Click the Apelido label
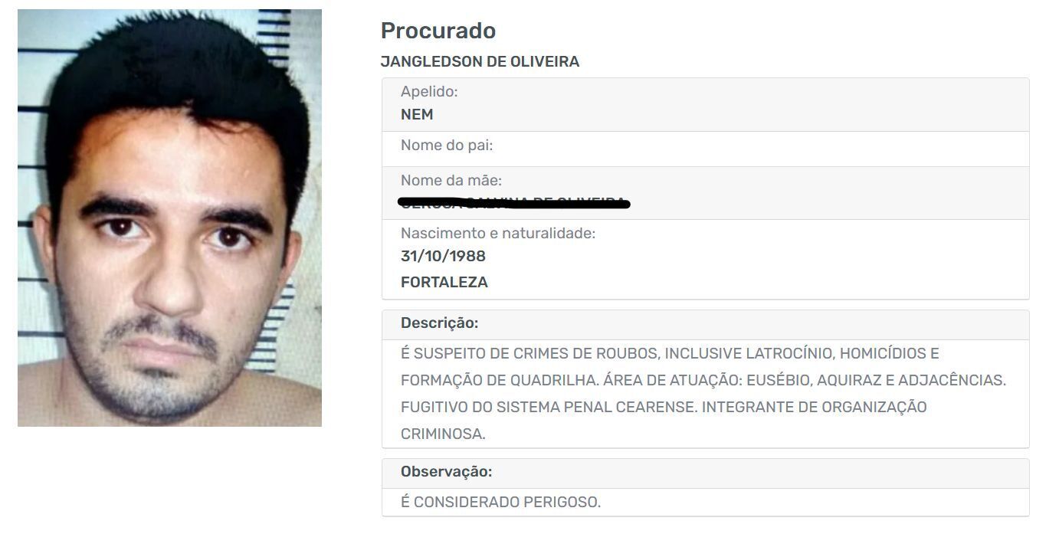Image resolution: width=1059 pixels, height=534 pixels. point(429,92)
